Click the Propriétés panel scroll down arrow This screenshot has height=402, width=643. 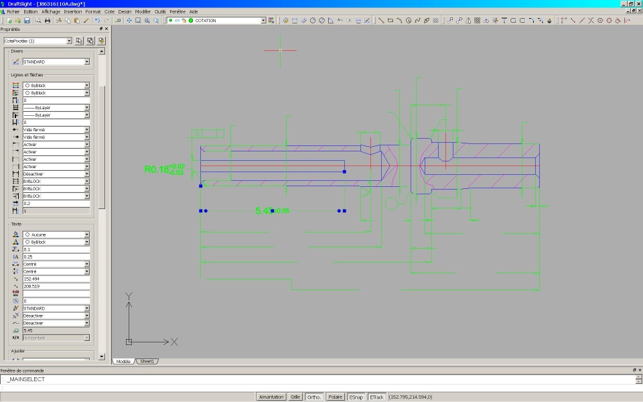102,357
